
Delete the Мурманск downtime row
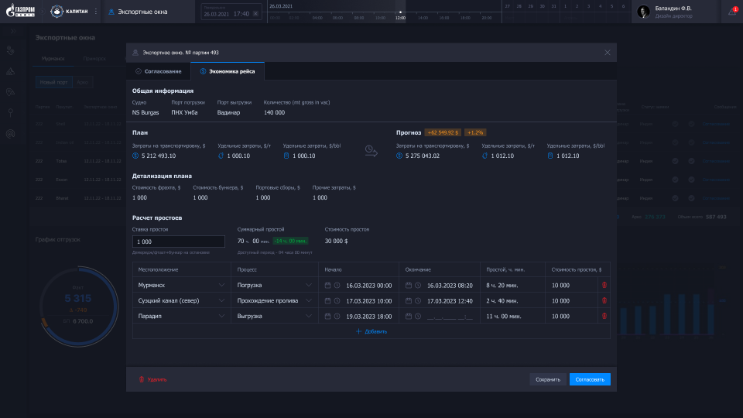604,285
